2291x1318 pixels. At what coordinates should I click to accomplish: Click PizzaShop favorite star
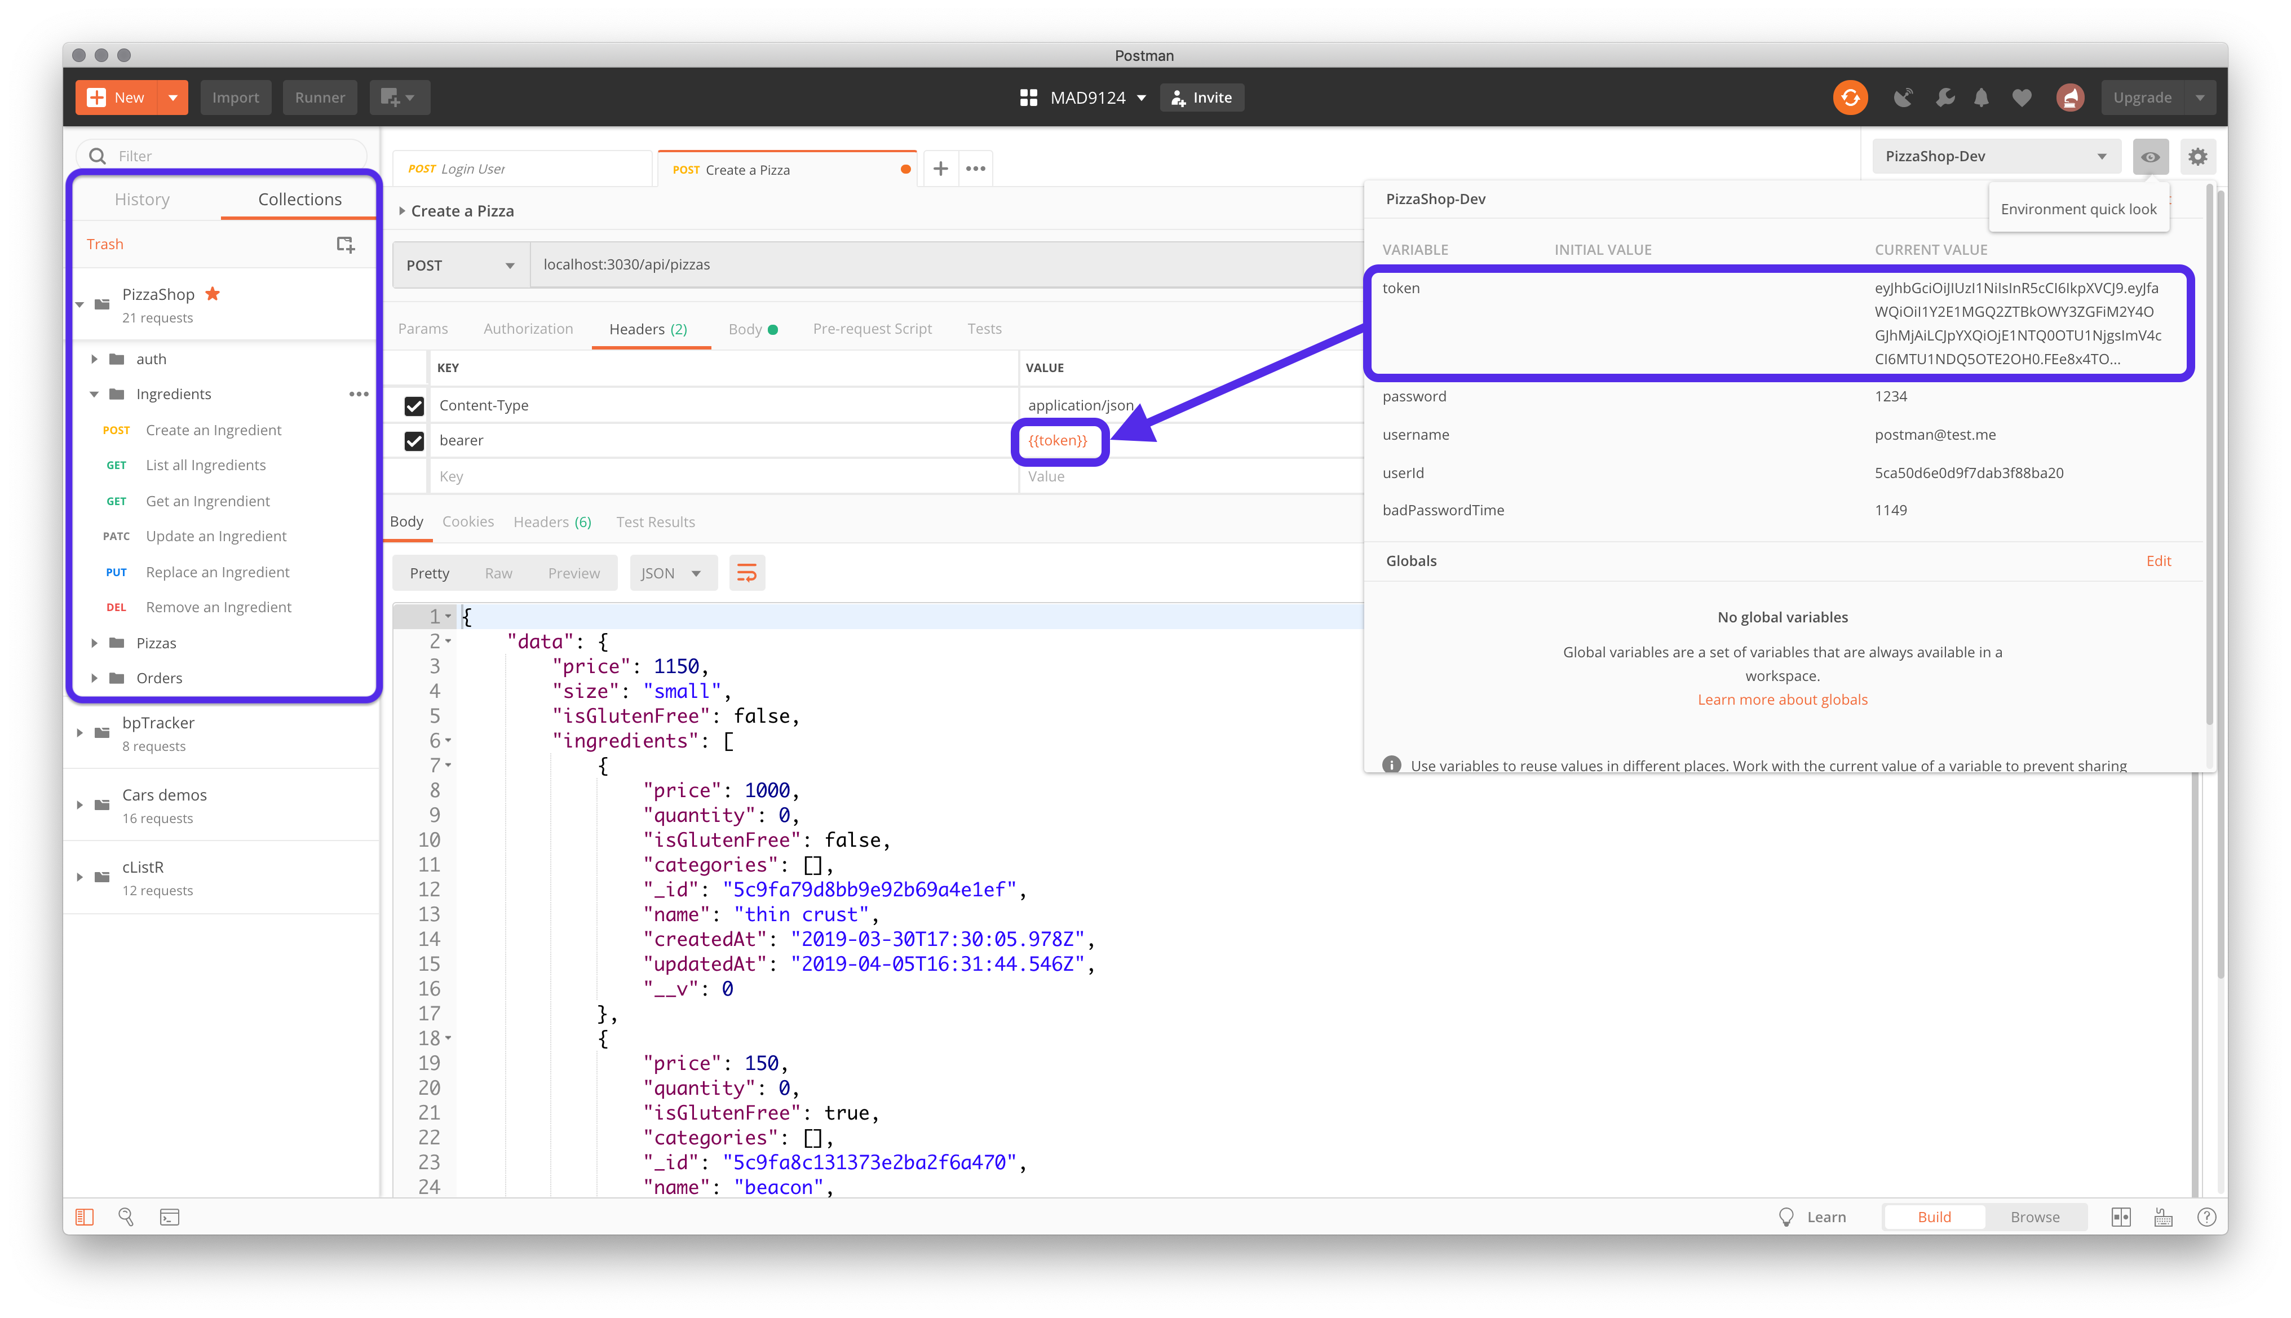pos(213,293)
